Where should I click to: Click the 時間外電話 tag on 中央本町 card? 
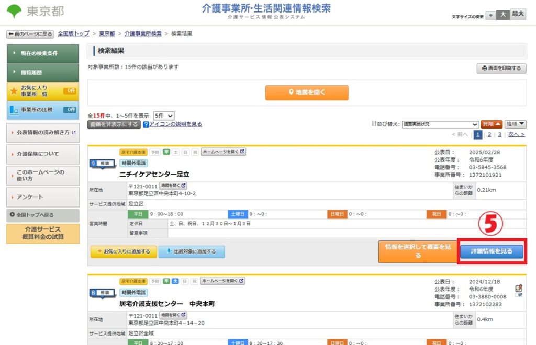133,292
